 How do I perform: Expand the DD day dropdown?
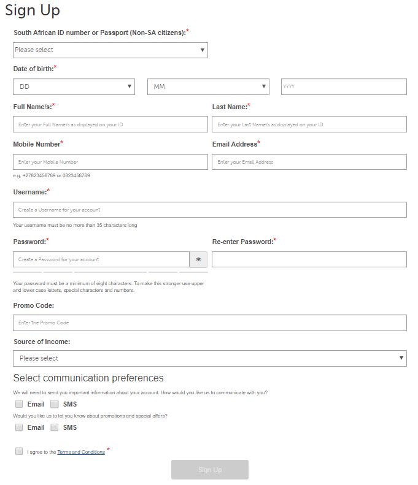74,86
